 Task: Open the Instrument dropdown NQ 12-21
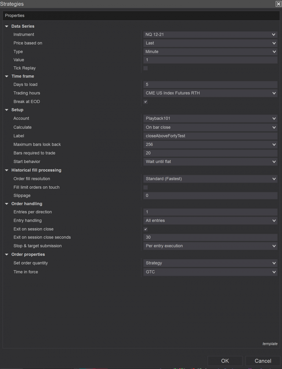(210, 35)
